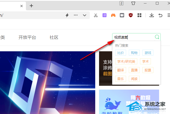Select the 学术 hot search tag
170x114 pixels.
145,61
